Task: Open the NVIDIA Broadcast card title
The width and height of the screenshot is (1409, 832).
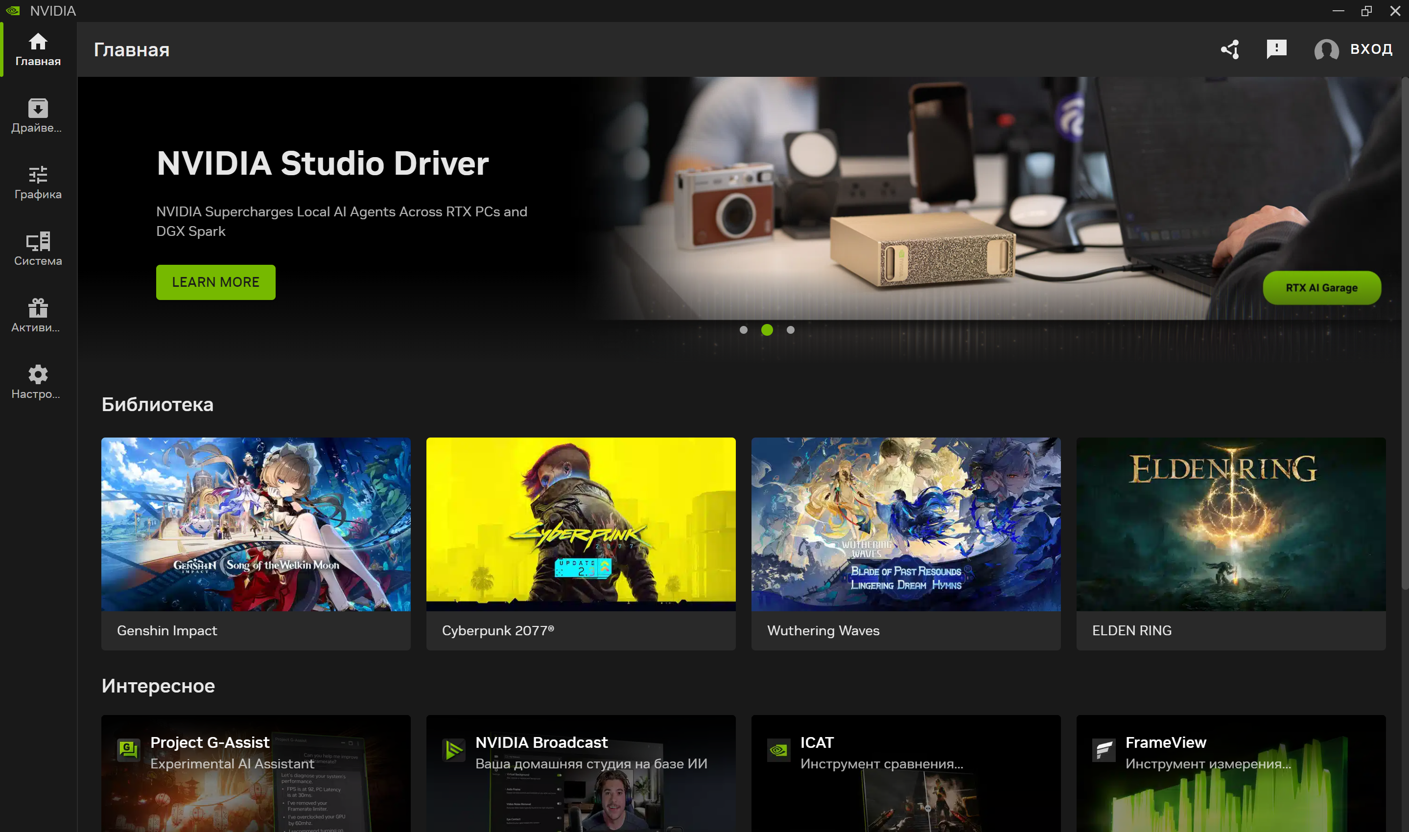Action: pyautogui.click(x=541, y=742)
